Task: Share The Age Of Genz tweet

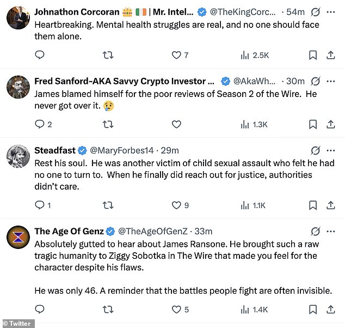Action: pos(330,309)
